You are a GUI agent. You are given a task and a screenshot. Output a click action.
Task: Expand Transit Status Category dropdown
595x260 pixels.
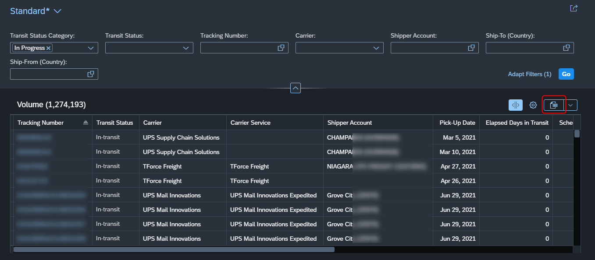click(x=91, y=48)
